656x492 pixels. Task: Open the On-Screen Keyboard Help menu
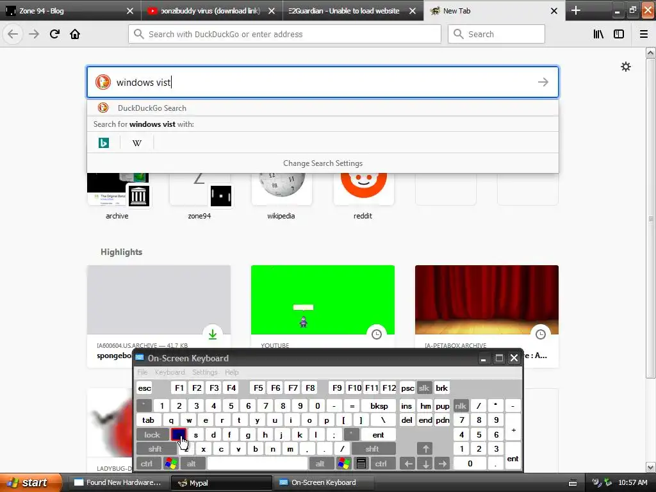[232, 372]
